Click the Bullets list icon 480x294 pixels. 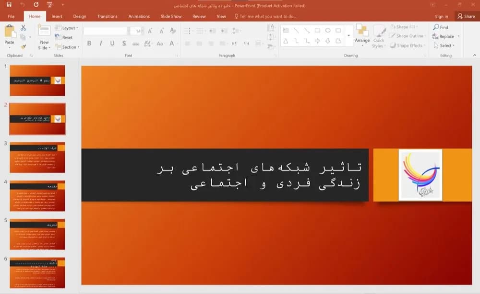[x=188, y=31]
